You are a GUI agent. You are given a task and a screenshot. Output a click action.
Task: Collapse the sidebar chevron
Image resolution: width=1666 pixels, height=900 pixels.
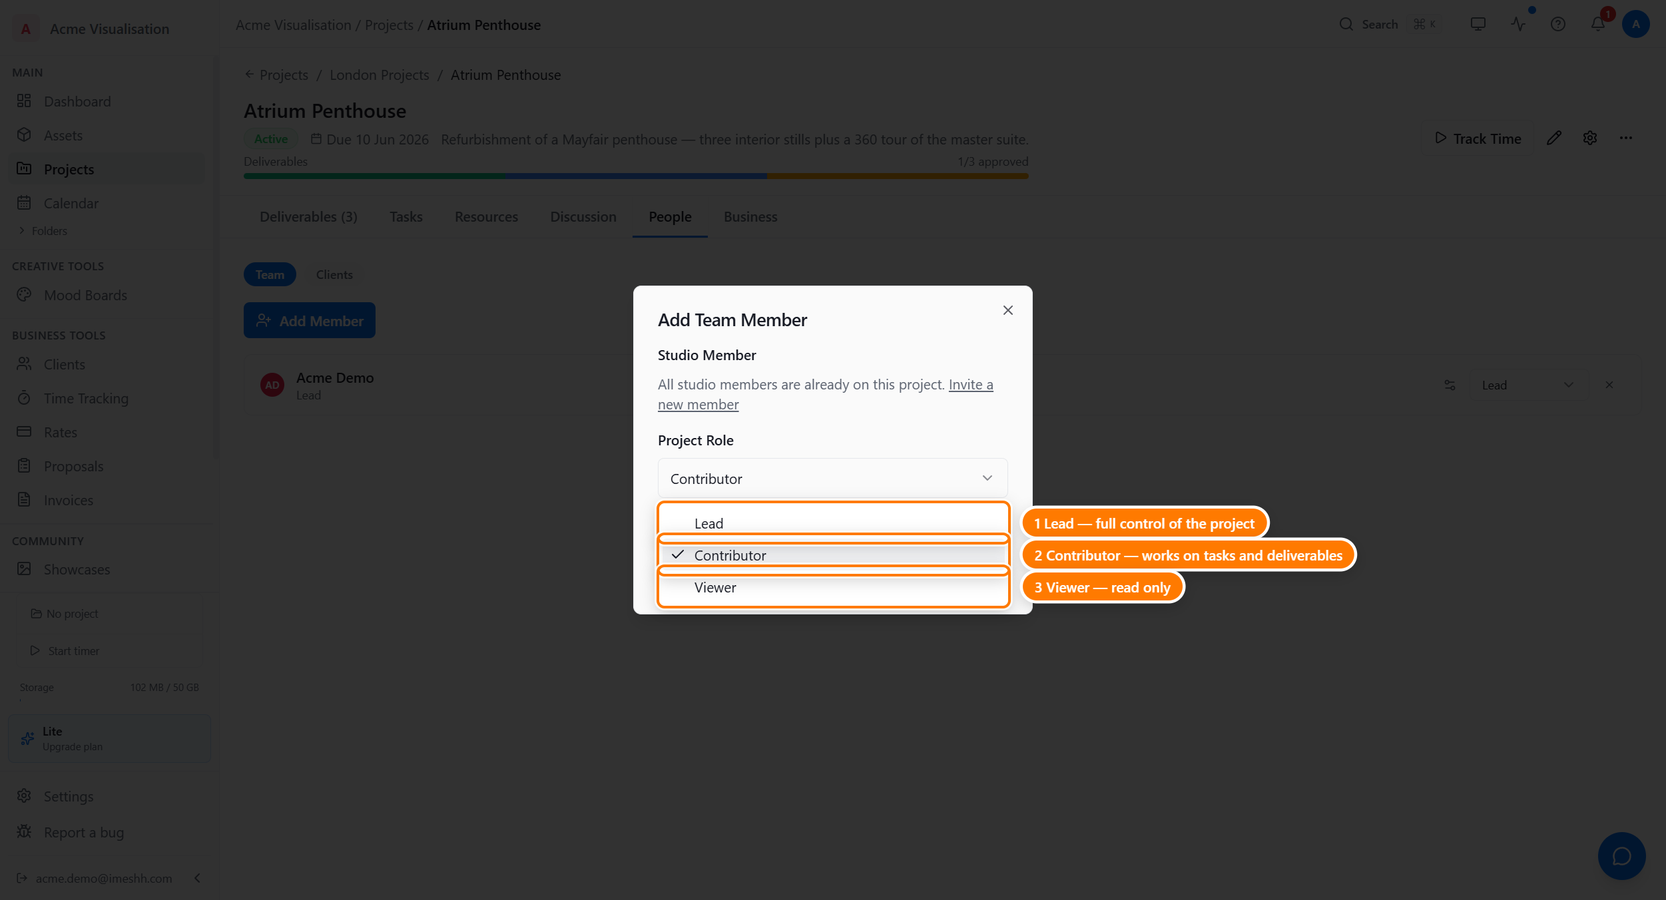[x=197, y=878]
